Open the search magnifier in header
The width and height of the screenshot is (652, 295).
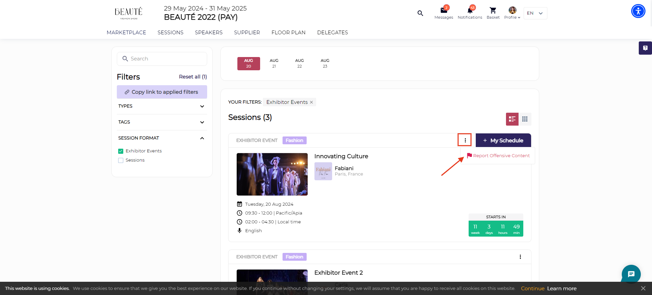(x=420, y=13)
